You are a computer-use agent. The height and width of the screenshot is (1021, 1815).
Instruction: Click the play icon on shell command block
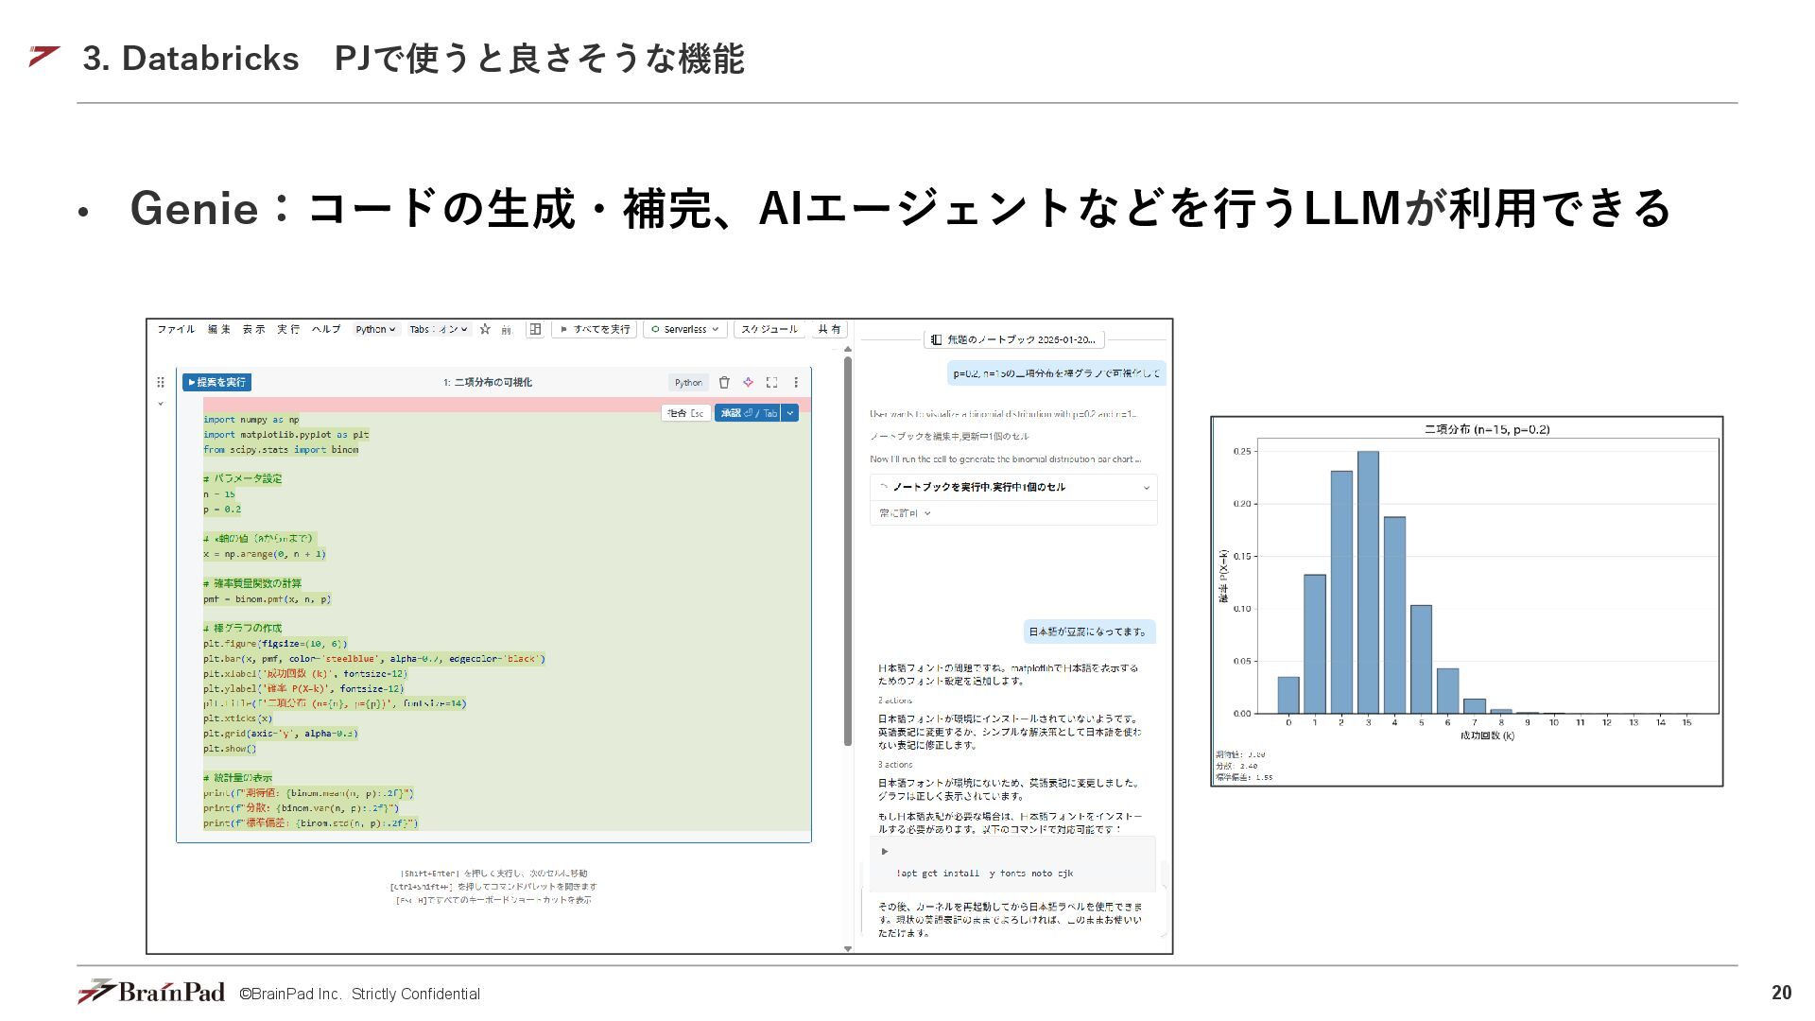(x=885, y=851)
